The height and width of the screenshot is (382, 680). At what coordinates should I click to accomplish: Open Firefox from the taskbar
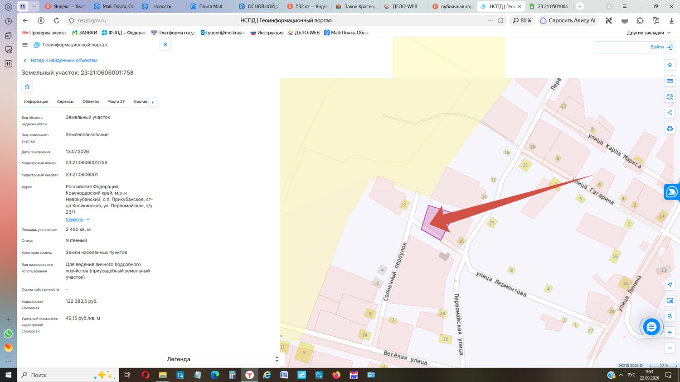point(336,375)
